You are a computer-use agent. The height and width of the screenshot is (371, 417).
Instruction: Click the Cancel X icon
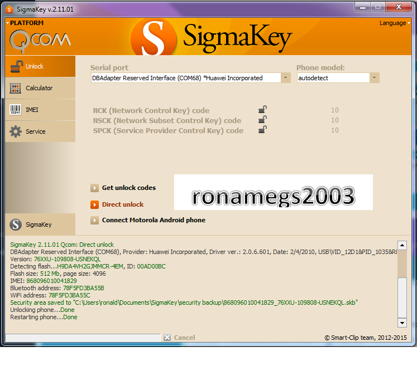click(x=167, y=338)
